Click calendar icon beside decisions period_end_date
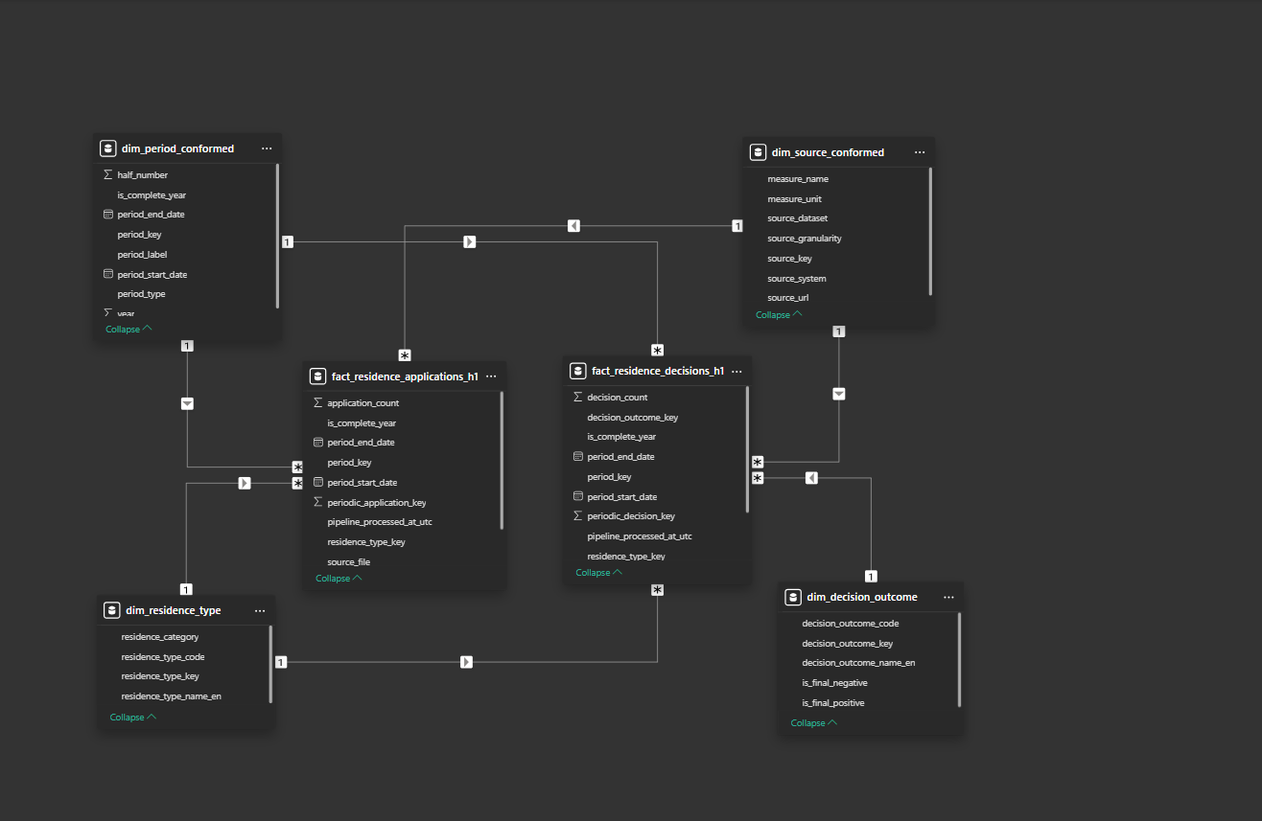Viewport: 1262px width, 821px height. [x=577, y=457]
